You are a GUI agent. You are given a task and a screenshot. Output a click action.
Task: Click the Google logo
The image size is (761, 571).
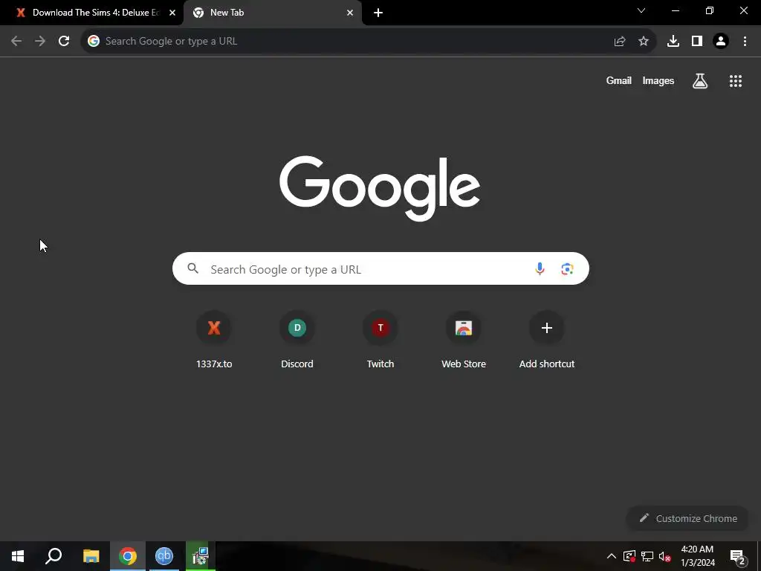(x=380, y=188)
